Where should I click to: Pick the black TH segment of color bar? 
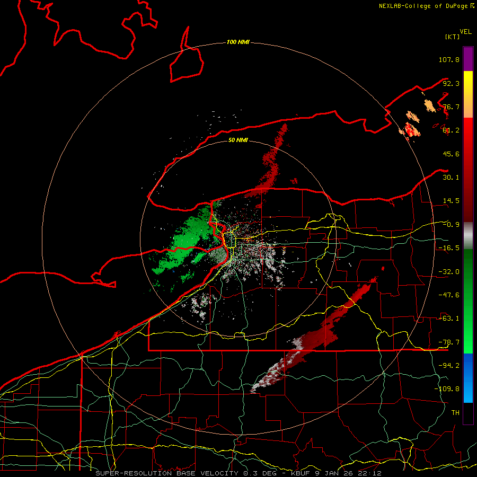468,413
